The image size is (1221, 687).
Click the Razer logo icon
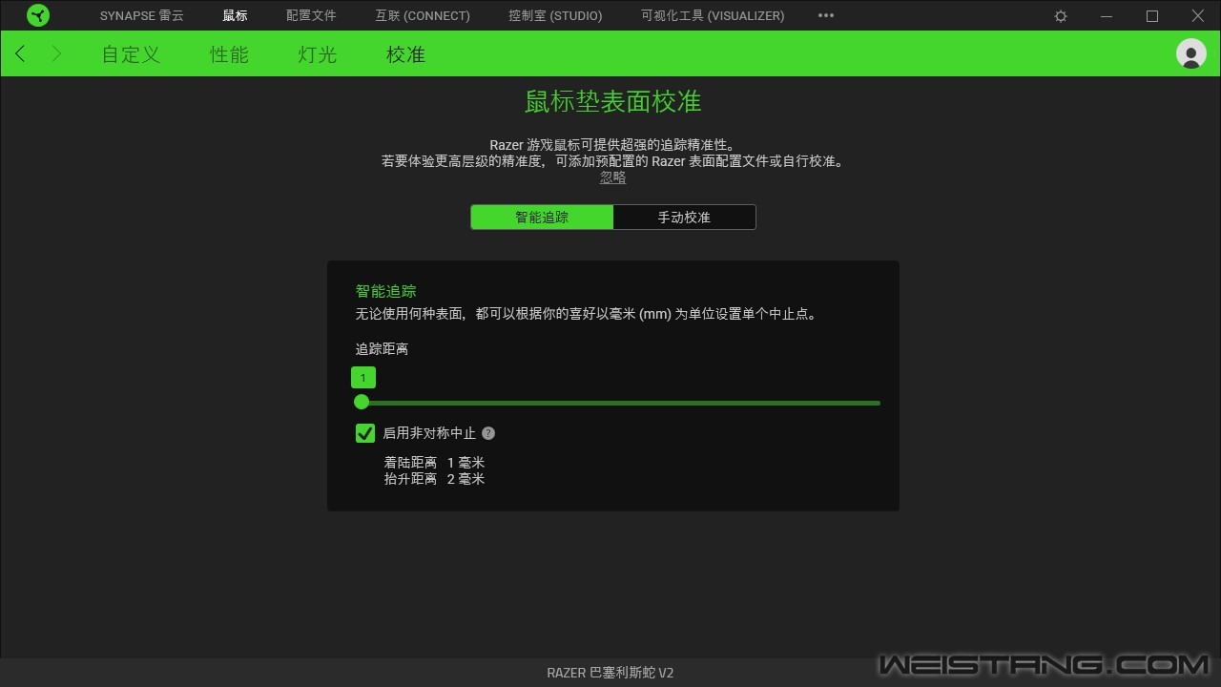pyautogui.click(x=38, y=15)
